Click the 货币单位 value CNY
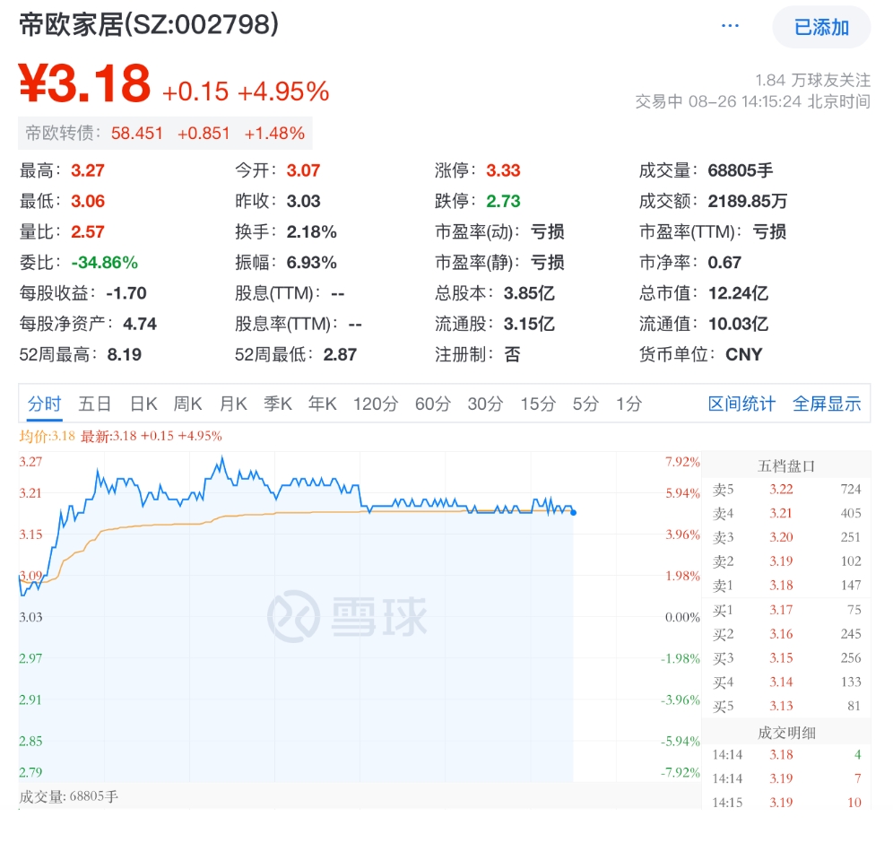The height and width of the screenshot is (843, 893). pos(743,355)
